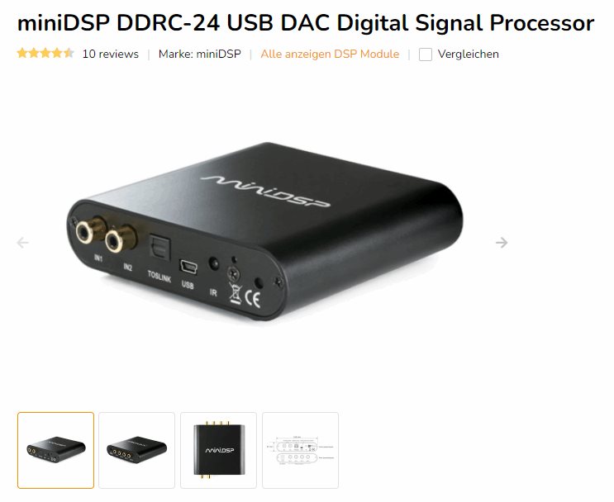614x502 pixels.
Task: Select the third thumbnail with top view
Action: pos(218,450)
